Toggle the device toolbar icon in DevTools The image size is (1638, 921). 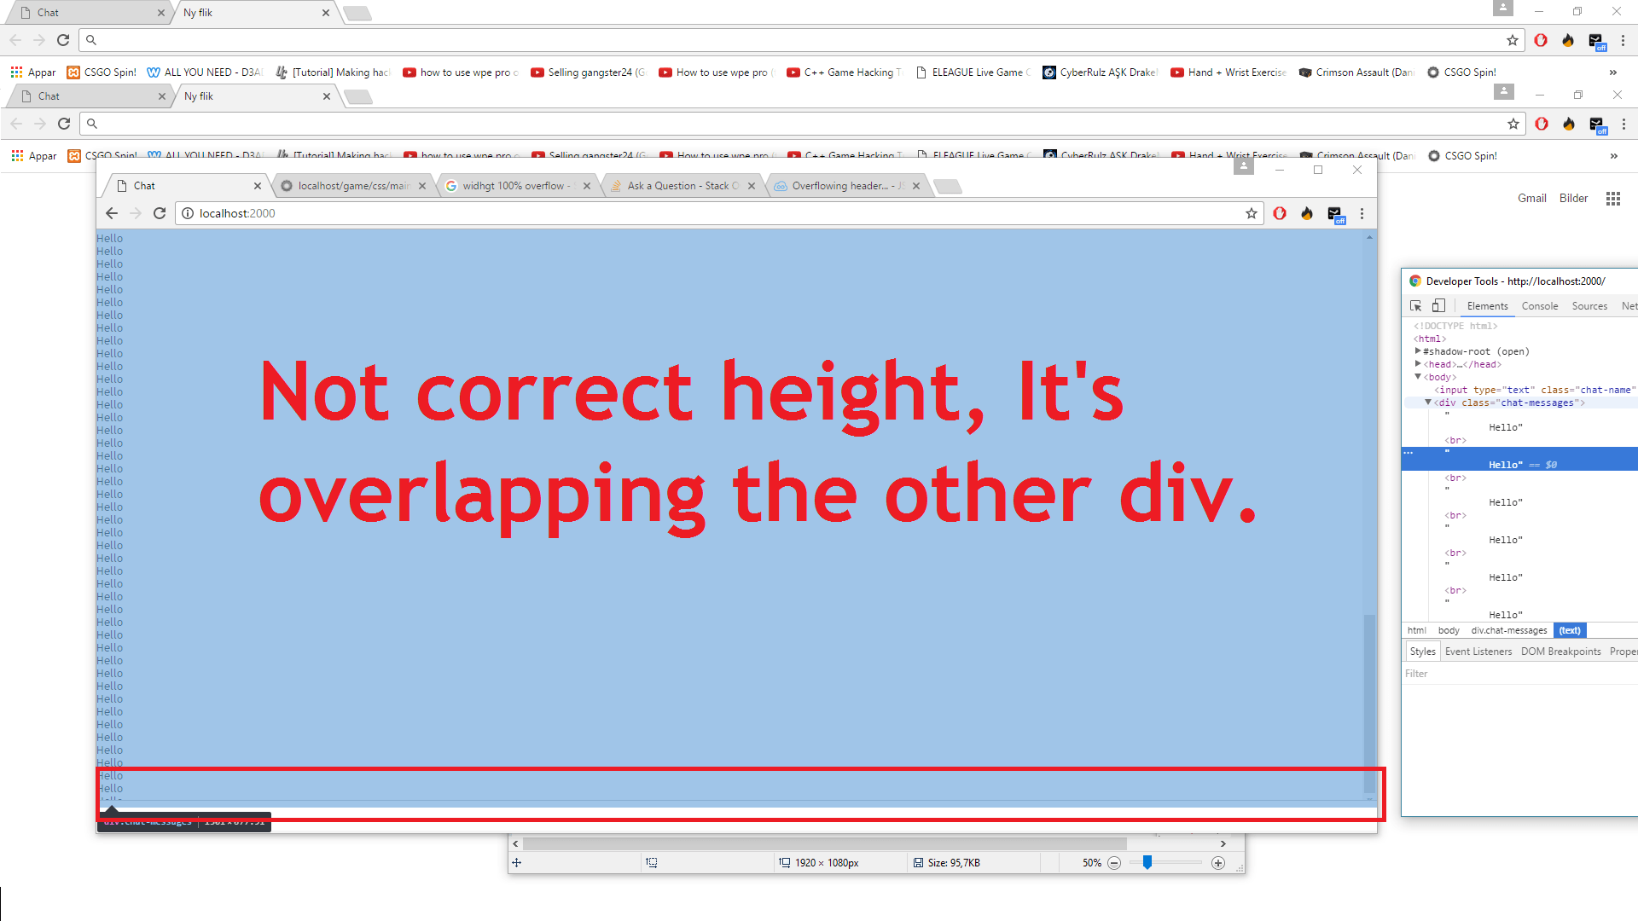pos(1438,306)
